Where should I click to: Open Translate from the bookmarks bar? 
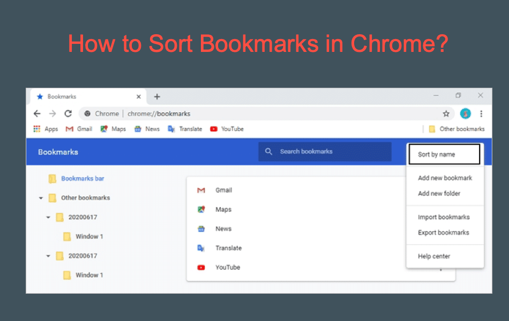pos(185,129)
